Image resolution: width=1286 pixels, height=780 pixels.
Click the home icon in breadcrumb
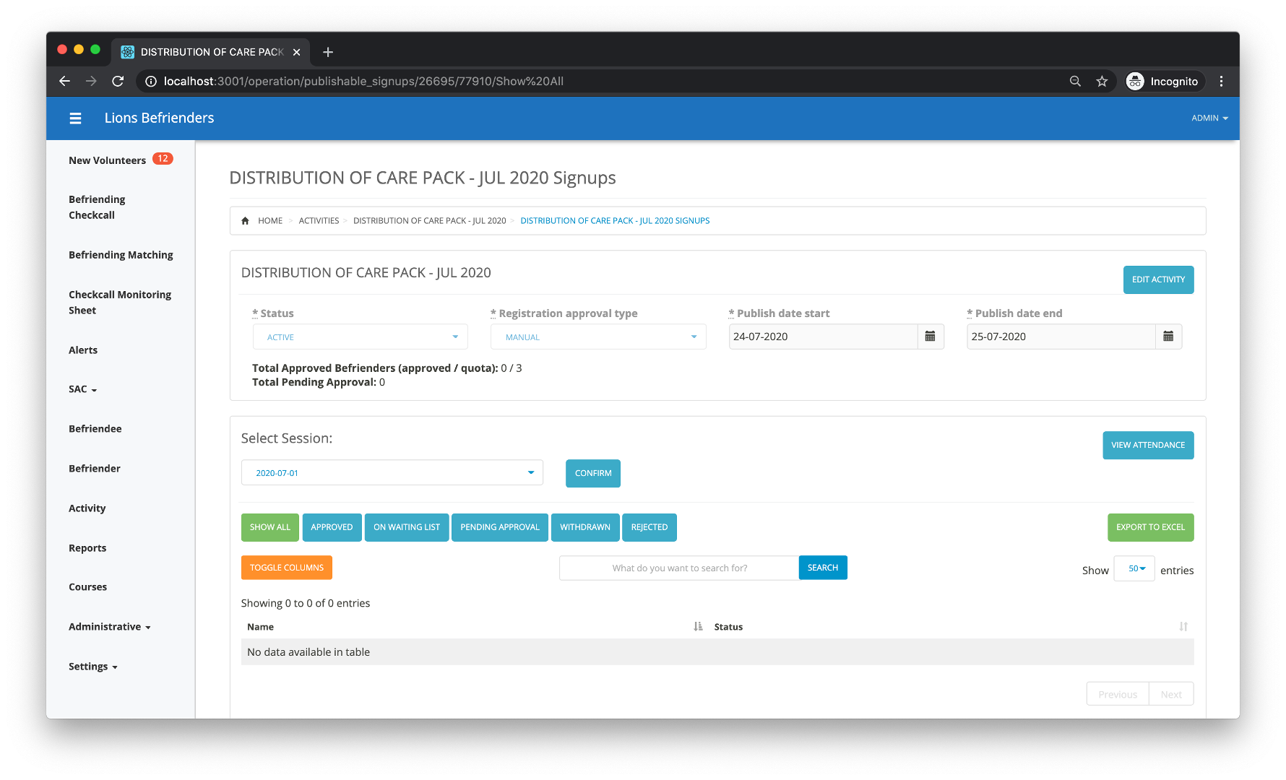coord(246,221)
